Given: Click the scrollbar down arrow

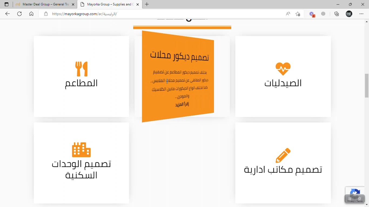Looking at the screenshot, I should click(x=367, y=205).
